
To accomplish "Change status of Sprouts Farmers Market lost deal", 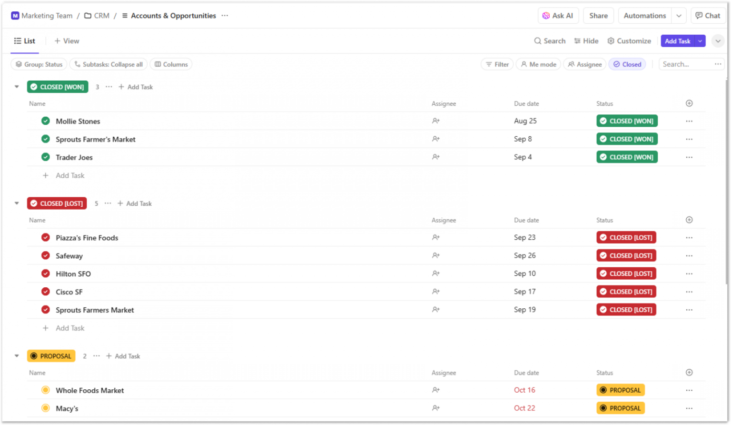I will pos(626,310).
